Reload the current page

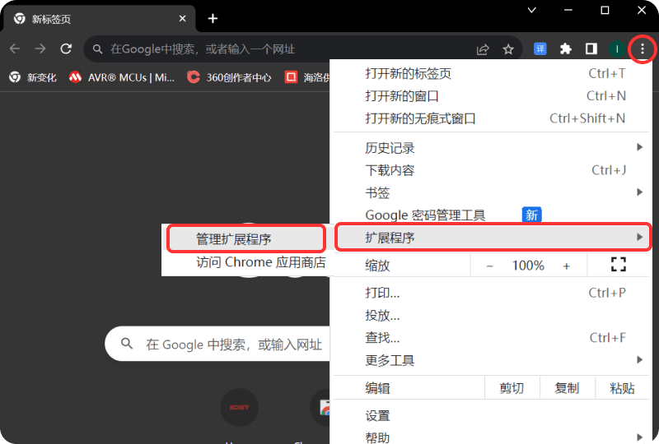[66, 49]
